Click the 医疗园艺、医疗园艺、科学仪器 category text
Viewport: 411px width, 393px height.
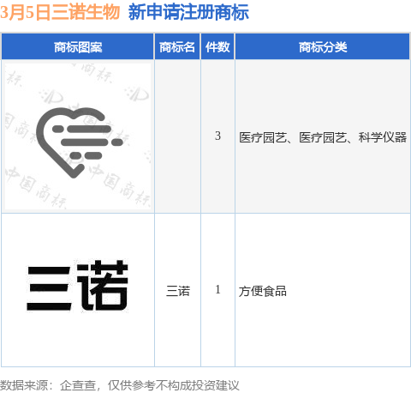click(323, 137)
